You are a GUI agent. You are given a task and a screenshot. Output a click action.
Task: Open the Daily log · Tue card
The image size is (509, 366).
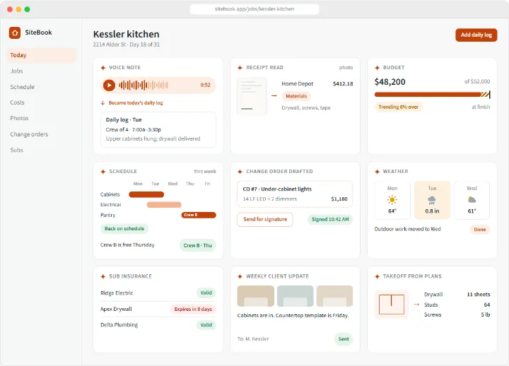[158, 129]
